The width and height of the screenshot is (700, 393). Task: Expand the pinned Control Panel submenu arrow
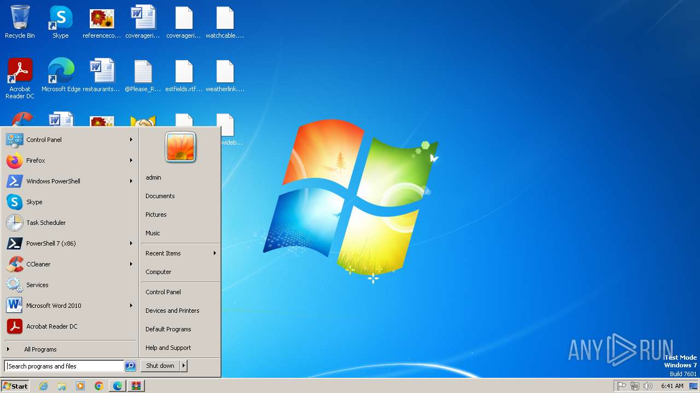pyautogui.click(x=131, y=140)
